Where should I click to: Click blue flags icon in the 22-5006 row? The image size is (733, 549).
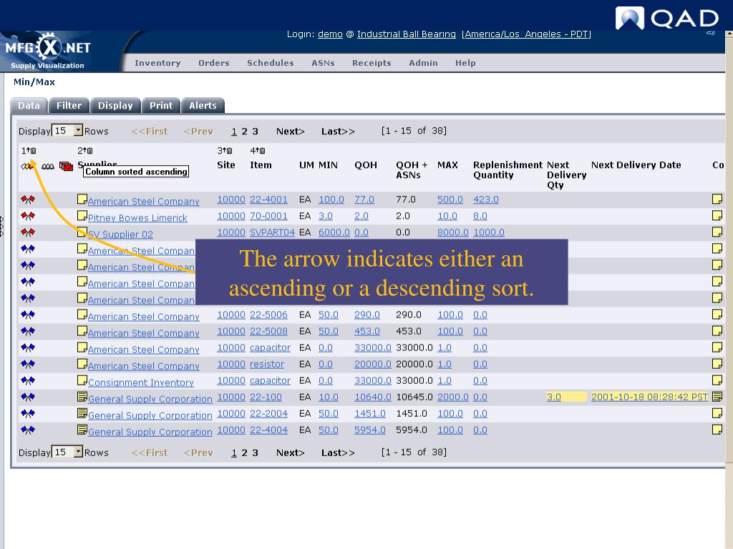[28, 315]
